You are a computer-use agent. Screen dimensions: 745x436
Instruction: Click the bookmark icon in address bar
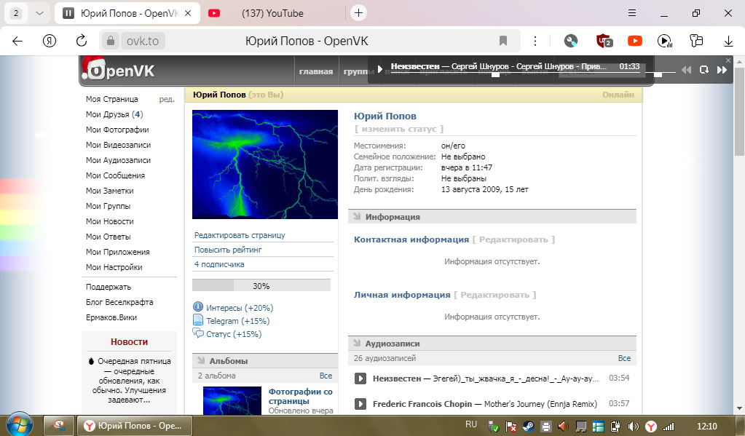(502, 41)
